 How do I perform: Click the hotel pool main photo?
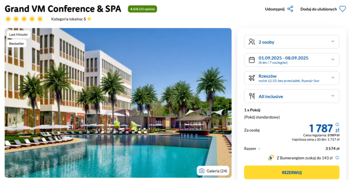click(x=118, y=103)
